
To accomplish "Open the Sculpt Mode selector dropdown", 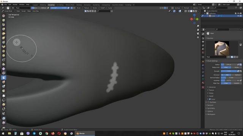I will point(8,11).
